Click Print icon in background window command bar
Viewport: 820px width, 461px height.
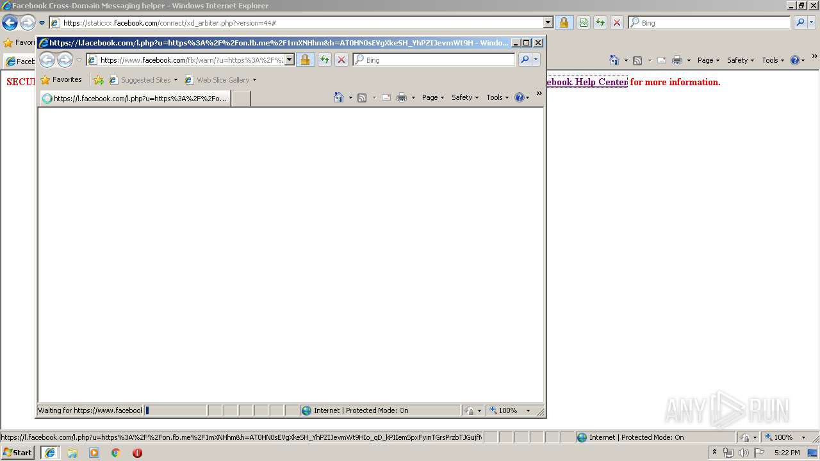point(677,60)
